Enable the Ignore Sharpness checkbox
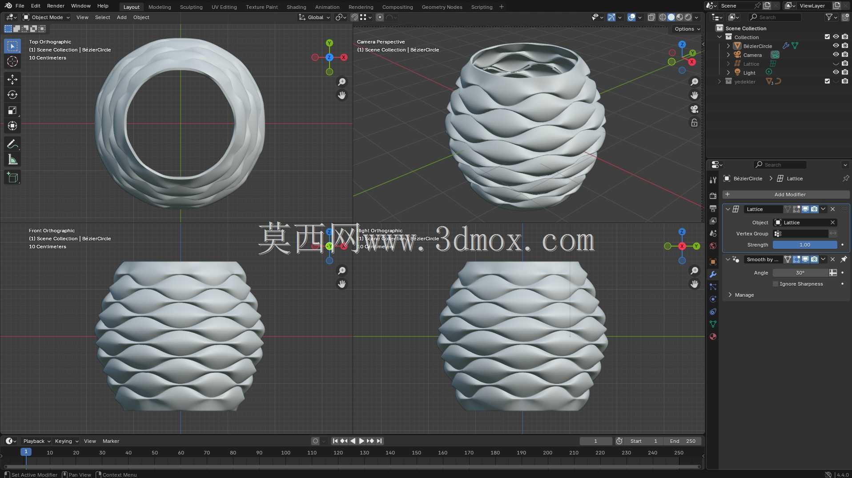Image resolution: width=852 pixels, height=478 pixels. [776, 284]
